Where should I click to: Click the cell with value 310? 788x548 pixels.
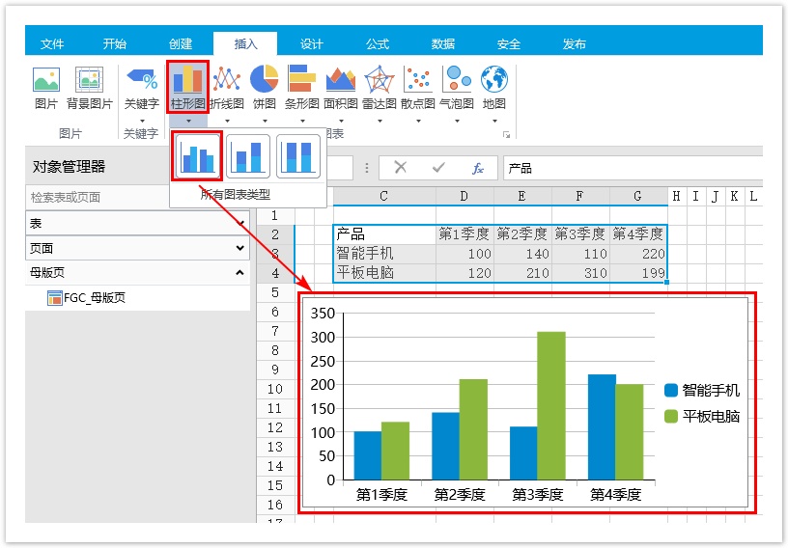580,273
